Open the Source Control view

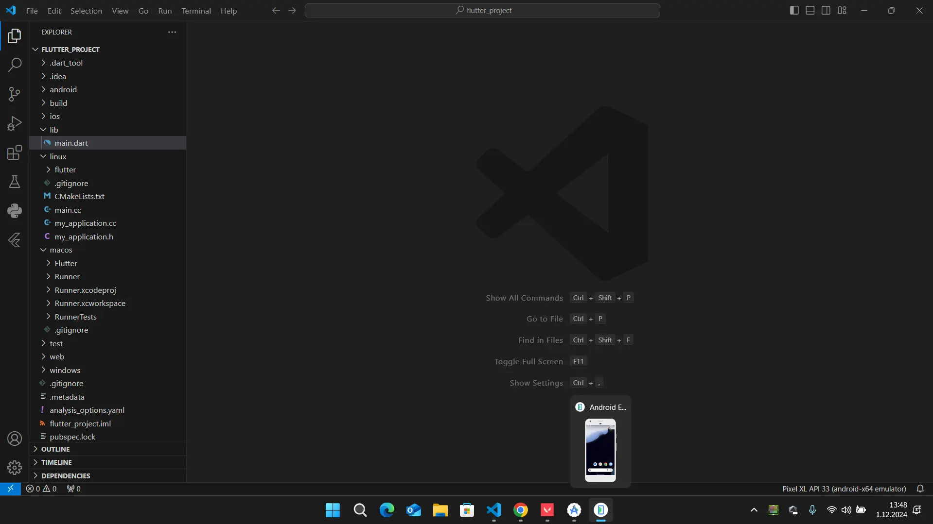pyautogui.click(x=15, y=94)
